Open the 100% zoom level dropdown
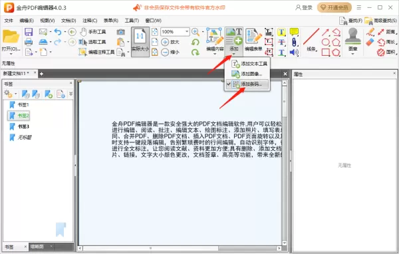 187,31
